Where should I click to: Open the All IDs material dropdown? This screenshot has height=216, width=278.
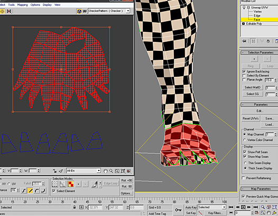(x=99, y=170)
